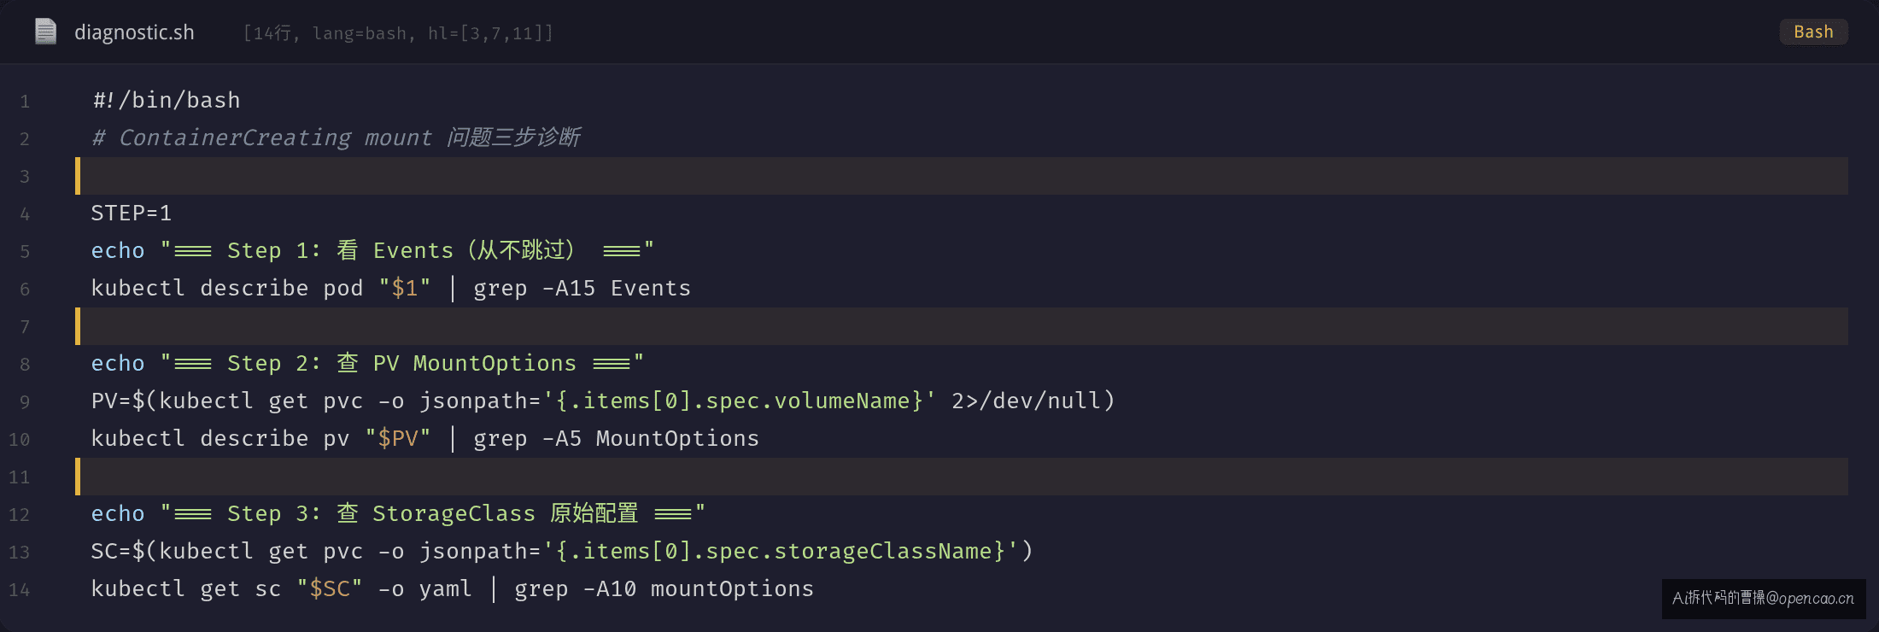
Task: Click the code block metadata text with hl=[3,7,11]
Action: pyautogui.click(x=398, y=33)
